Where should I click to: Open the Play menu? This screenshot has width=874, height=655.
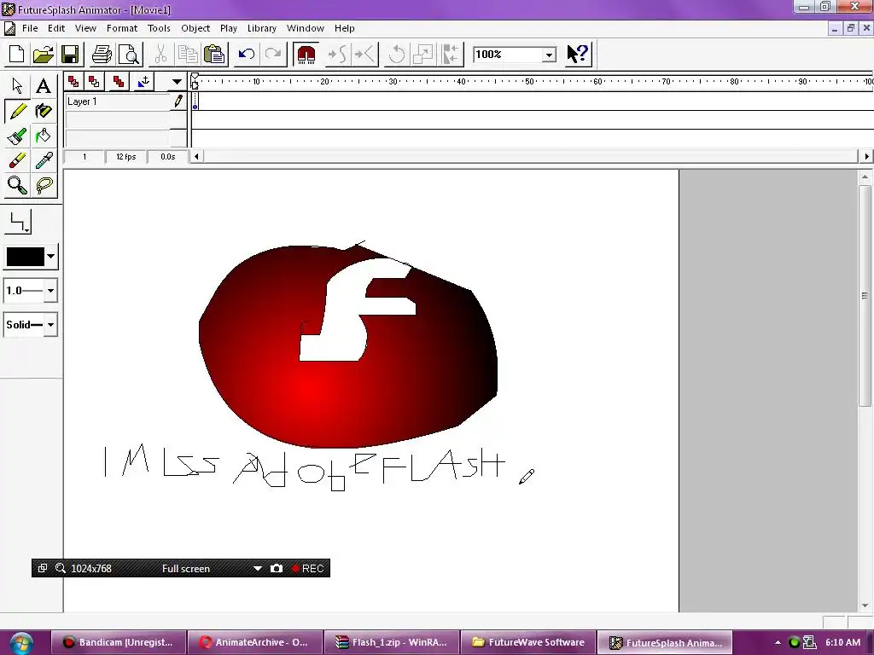click(229, 28)
